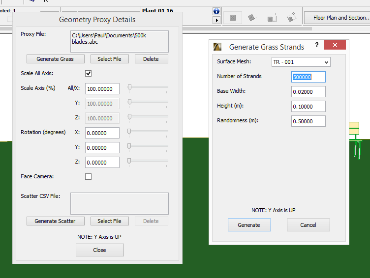Click the dotted marquee selection icon
This screenshot has width=370, height=278.
9,19
